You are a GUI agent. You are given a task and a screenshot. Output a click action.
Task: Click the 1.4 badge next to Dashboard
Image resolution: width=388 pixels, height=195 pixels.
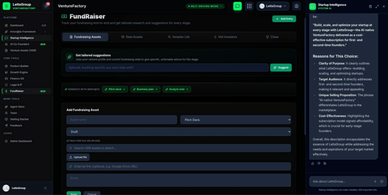[44, 25]
